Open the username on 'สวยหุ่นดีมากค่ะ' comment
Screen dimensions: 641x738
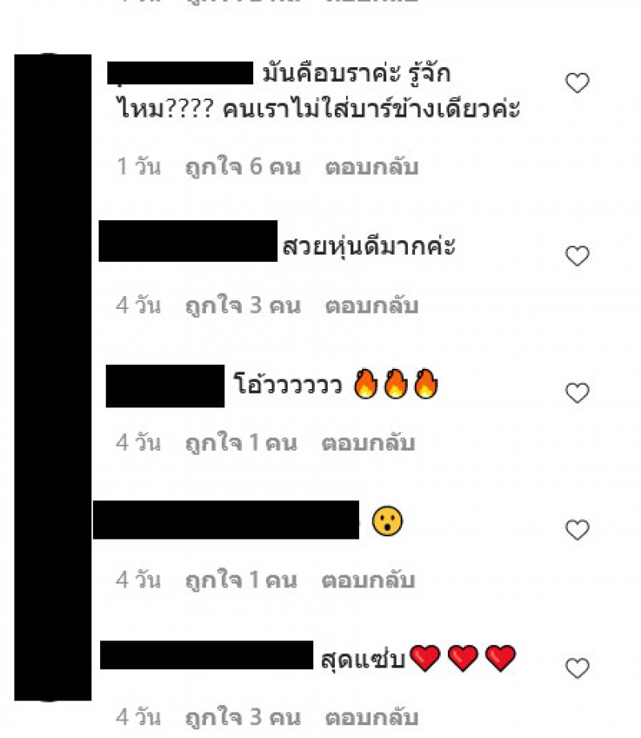coord(188,241)
